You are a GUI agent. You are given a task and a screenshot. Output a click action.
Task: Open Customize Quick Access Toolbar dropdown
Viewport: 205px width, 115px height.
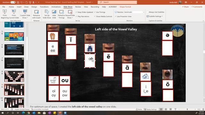[x=38, y=2]
